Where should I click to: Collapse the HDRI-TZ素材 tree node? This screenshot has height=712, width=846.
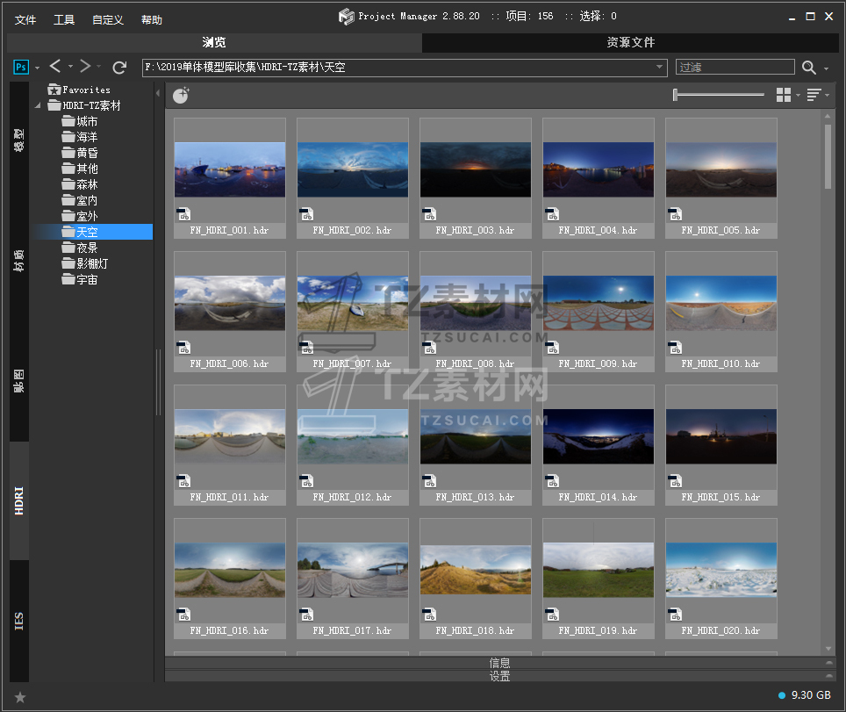click(38, 106)
